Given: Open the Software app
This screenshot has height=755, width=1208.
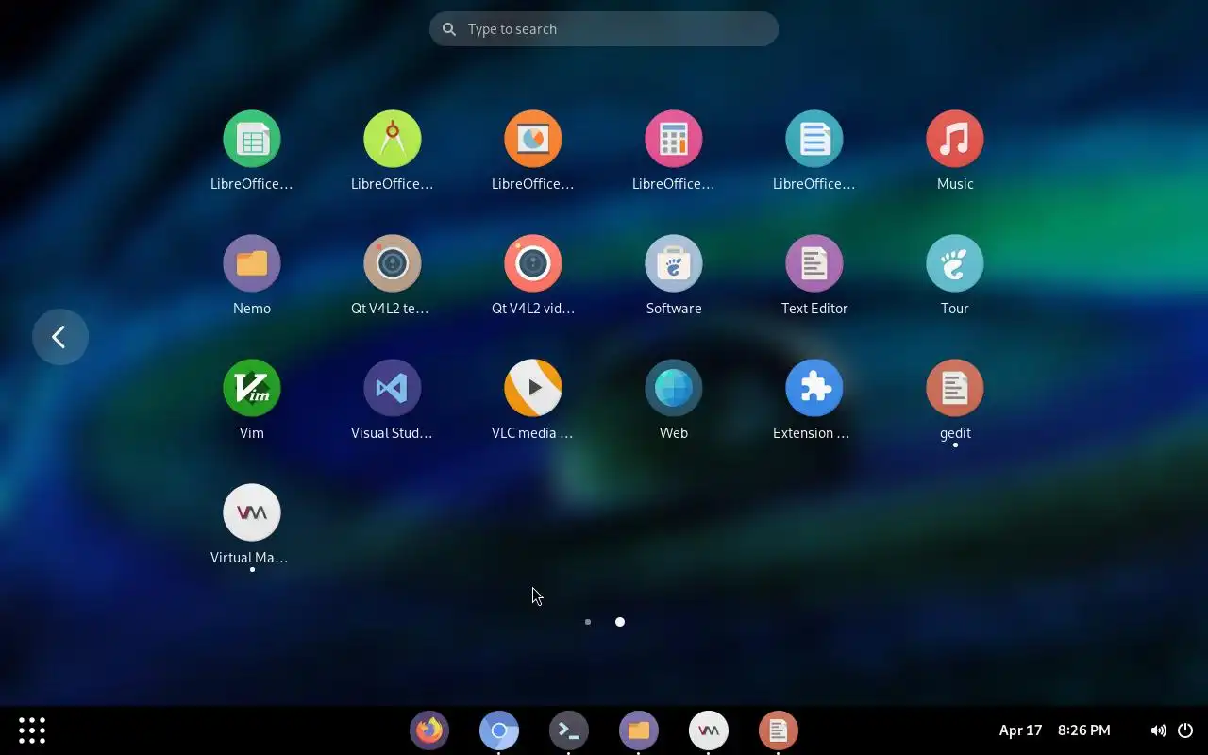Looking at the screenshot, I should [674, 263].
